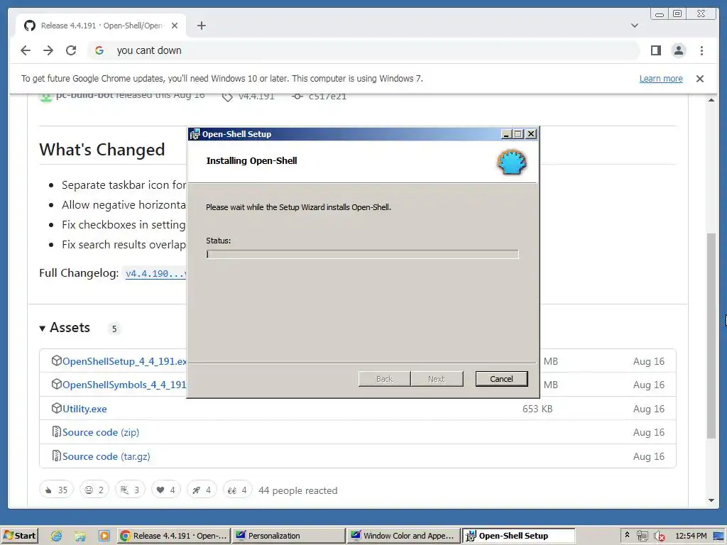Download Source code (tar.gz)
Screen dimensions: 727x545
pyautogui.click(x=106, y=456)
